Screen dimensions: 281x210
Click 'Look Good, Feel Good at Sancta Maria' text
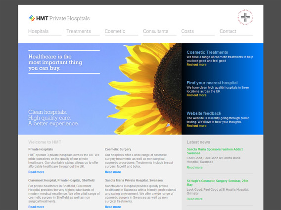(x=213, y=160)
